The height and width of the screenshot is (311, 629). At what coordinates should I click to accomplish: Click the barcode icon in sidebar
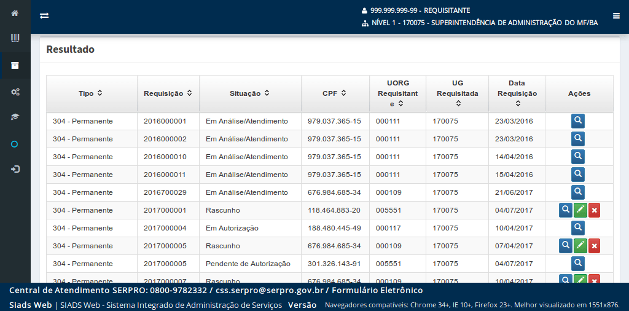[15, 38]
